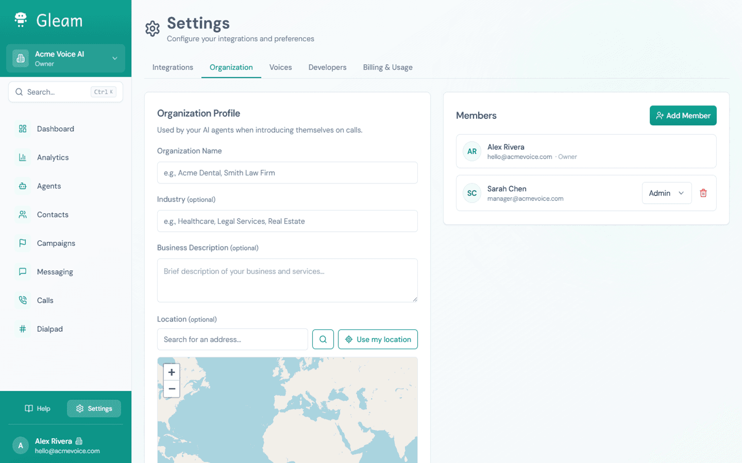
Task: Click the Add Member button
Action: (x=683, y=115)
